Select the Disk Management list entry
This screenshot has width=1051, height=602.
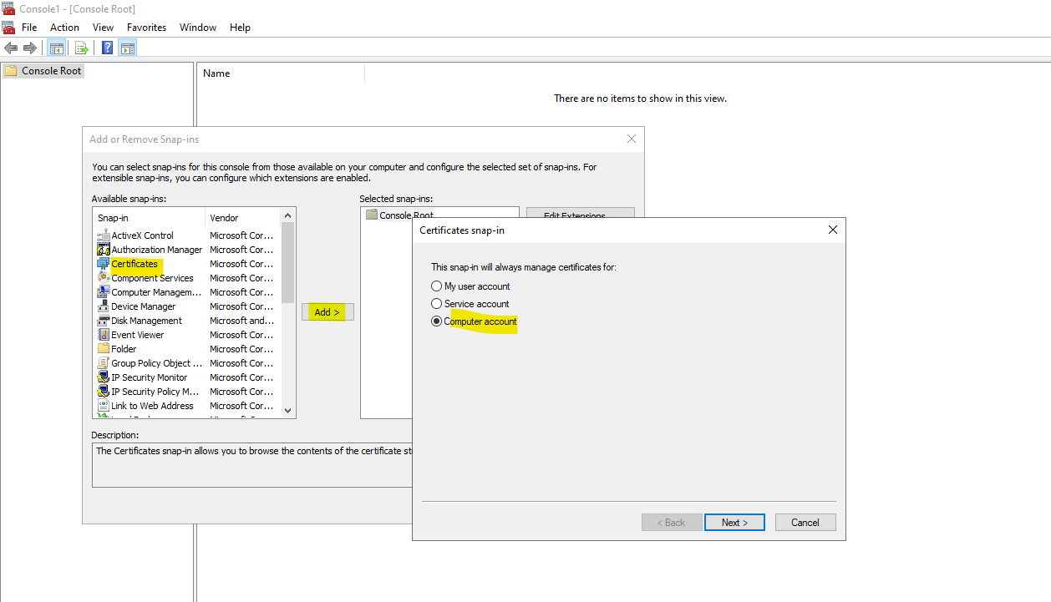click(x=147, y=321)
